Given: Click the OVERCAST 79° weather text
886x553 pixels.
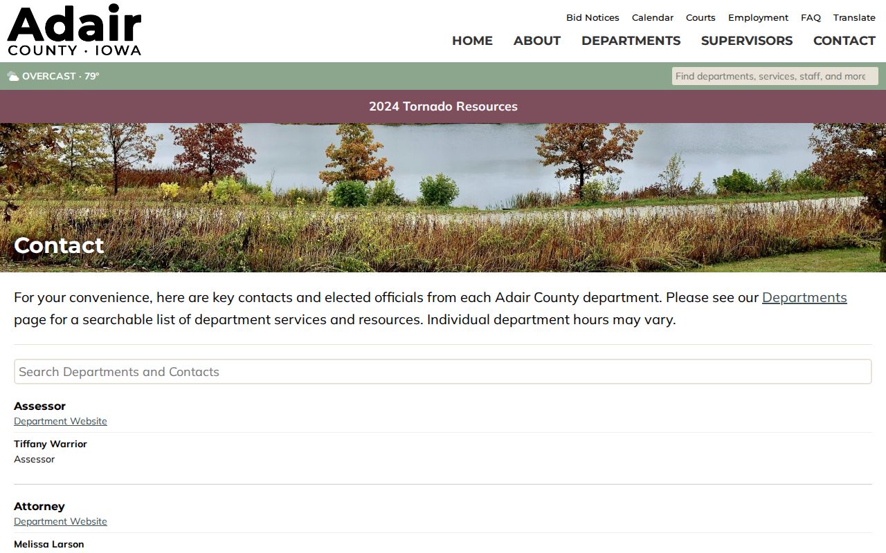Looking at the screenshot, I should click(x=61, y=76).
